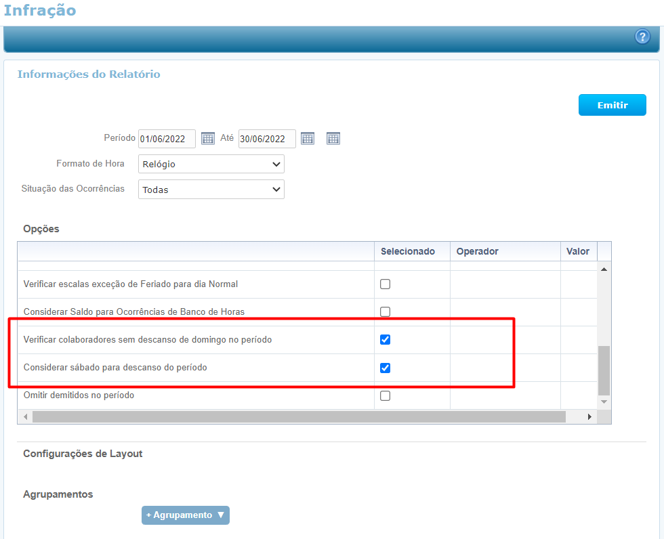Open the calendar for the start date

(208, 139)
